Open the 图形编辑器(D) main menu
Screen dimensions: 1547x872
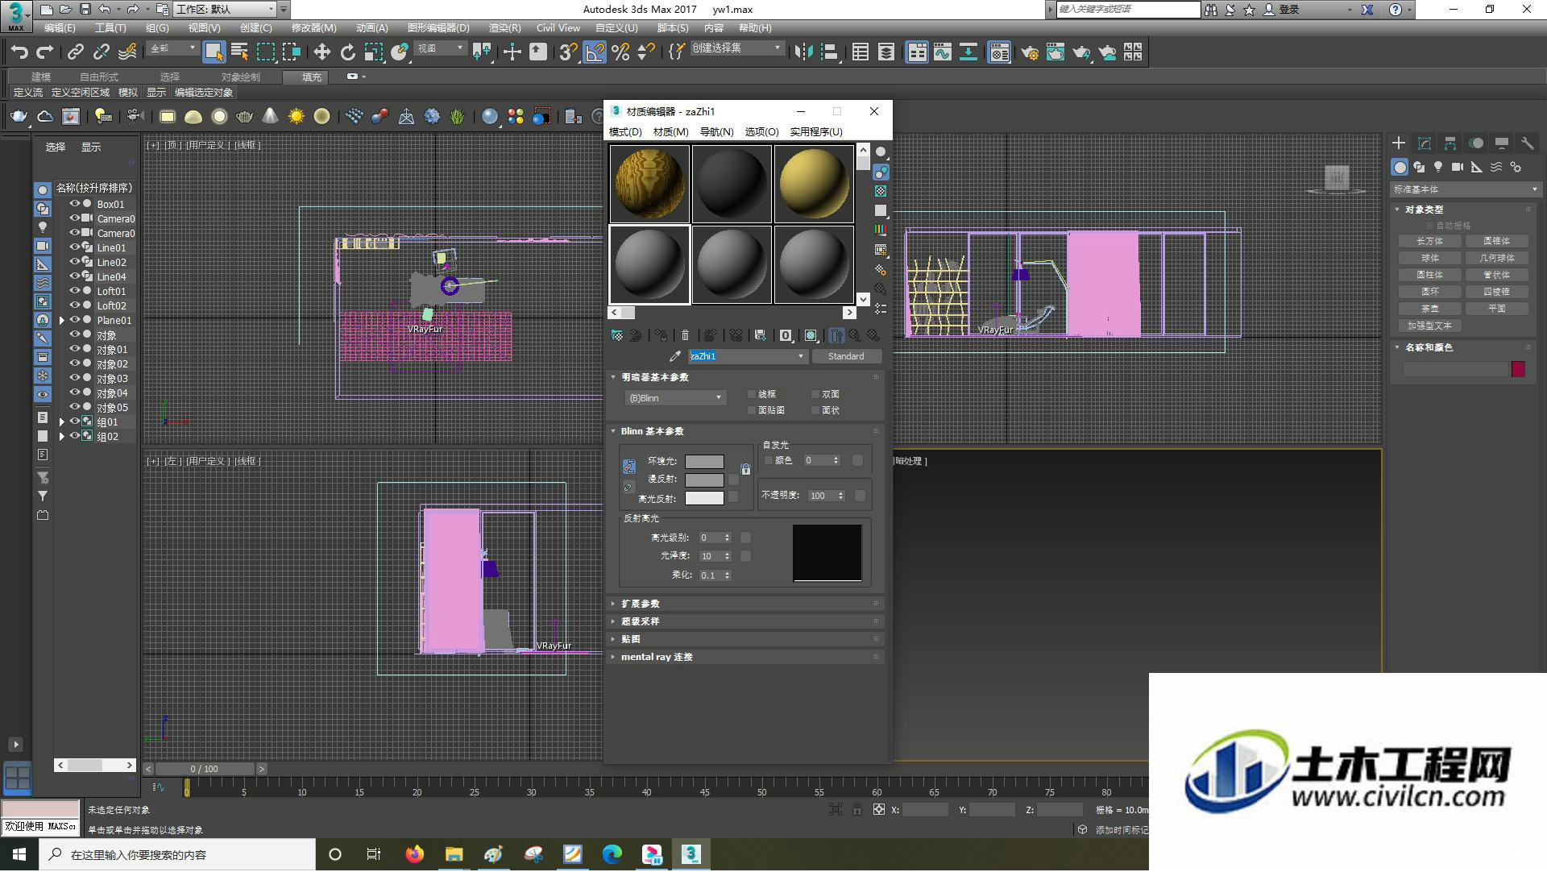point(438,28)
